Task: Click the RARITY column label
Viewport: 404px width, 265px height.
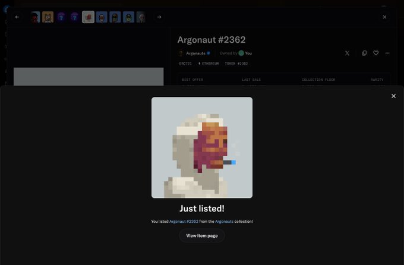Action: pyautogui.click(x=377, y=80)
